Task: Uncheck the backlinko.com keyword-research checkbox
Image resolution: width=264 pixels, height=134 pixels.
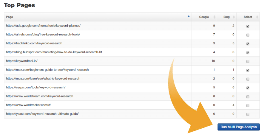Action: pos(248,44)
